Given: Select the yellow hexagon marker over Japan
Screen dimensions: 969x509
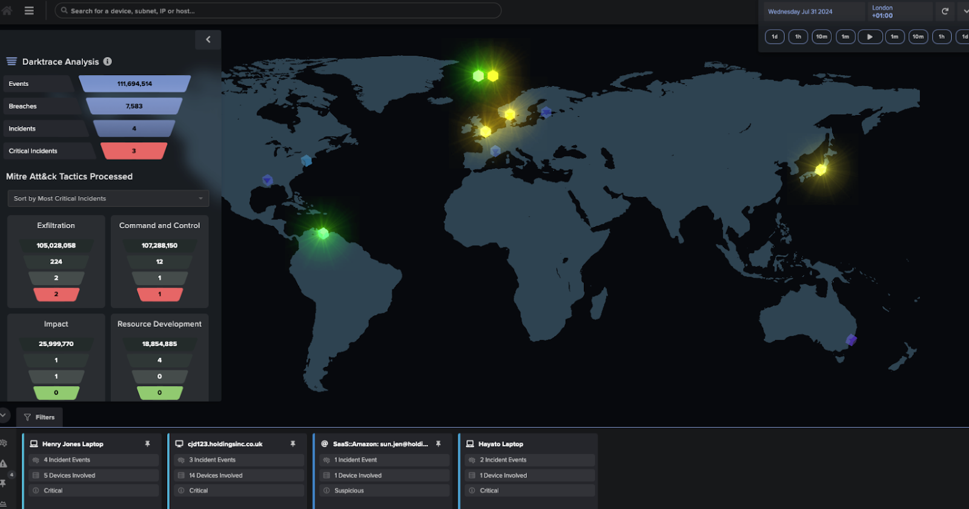Looking at the screenshot, I should pos(821,169).
